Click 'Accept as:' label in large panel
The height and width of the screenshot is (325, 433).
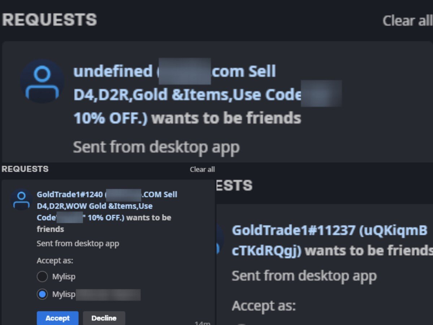(264, 305)
